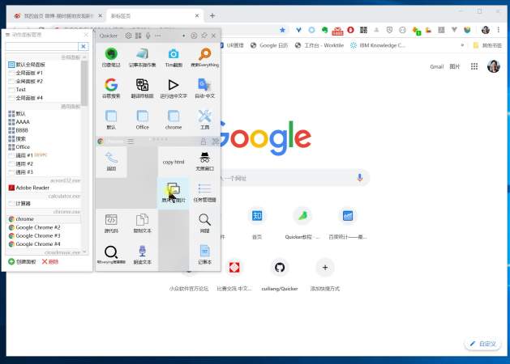Switch to the new tab page tab
510x364 pixels.
tap(155, 15)
